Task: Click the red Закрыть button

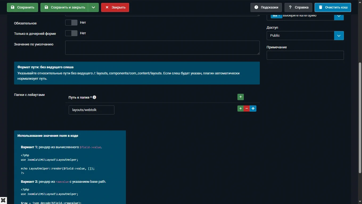Action: 115,7
